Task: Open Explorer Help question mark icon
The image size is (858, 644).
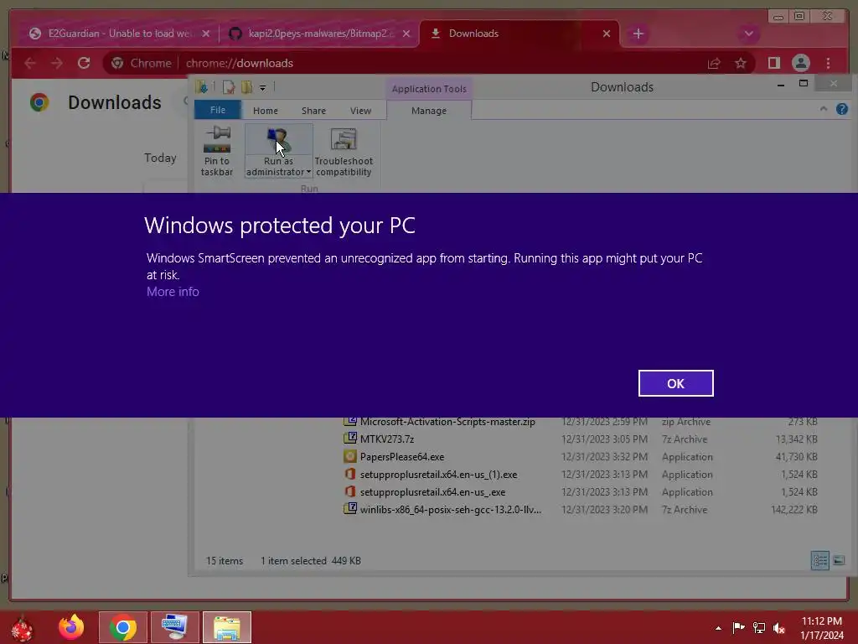Action: tap(841, 110)
